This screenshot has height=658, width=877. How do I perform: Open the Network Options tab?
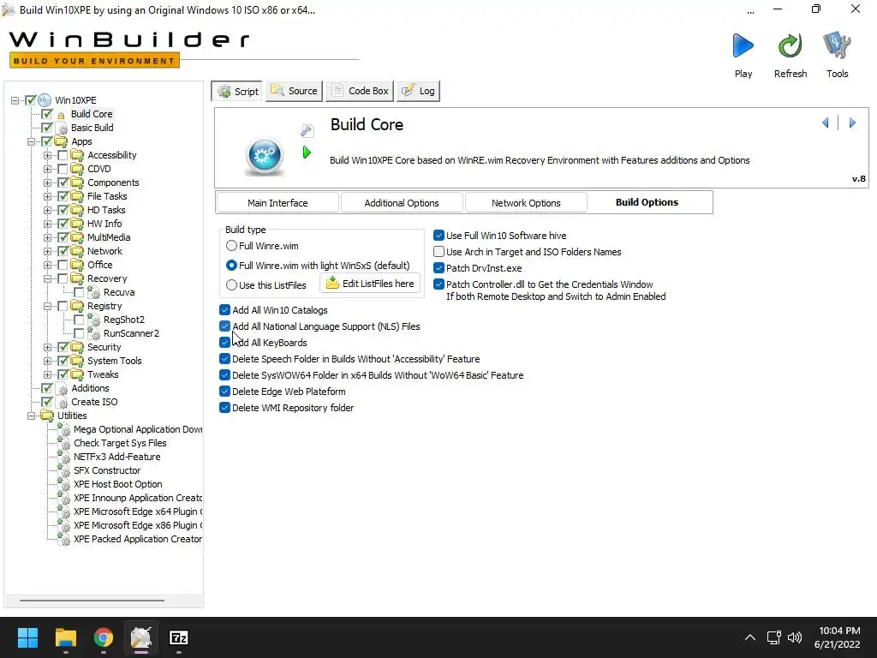coord(526,202)
